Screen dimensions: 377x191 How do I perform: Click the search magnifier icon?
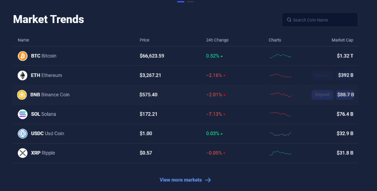289,20
